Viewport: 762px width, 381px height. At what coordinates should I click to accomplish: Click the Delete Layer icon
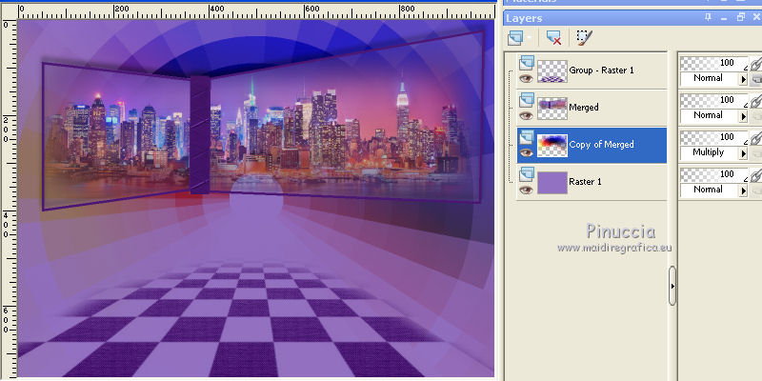[x=553, y=37]
